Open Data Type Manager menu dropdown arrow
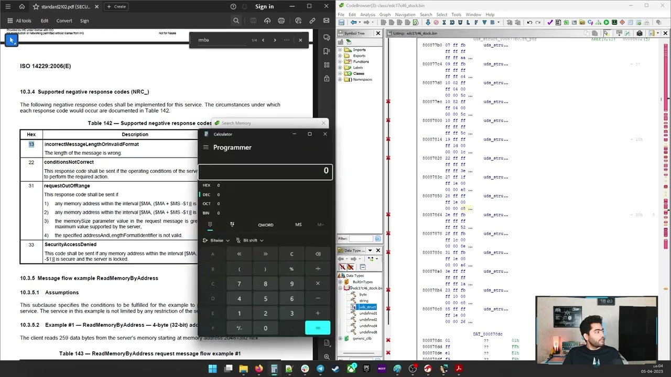The image size is (671, 377). tap(370, 251)
